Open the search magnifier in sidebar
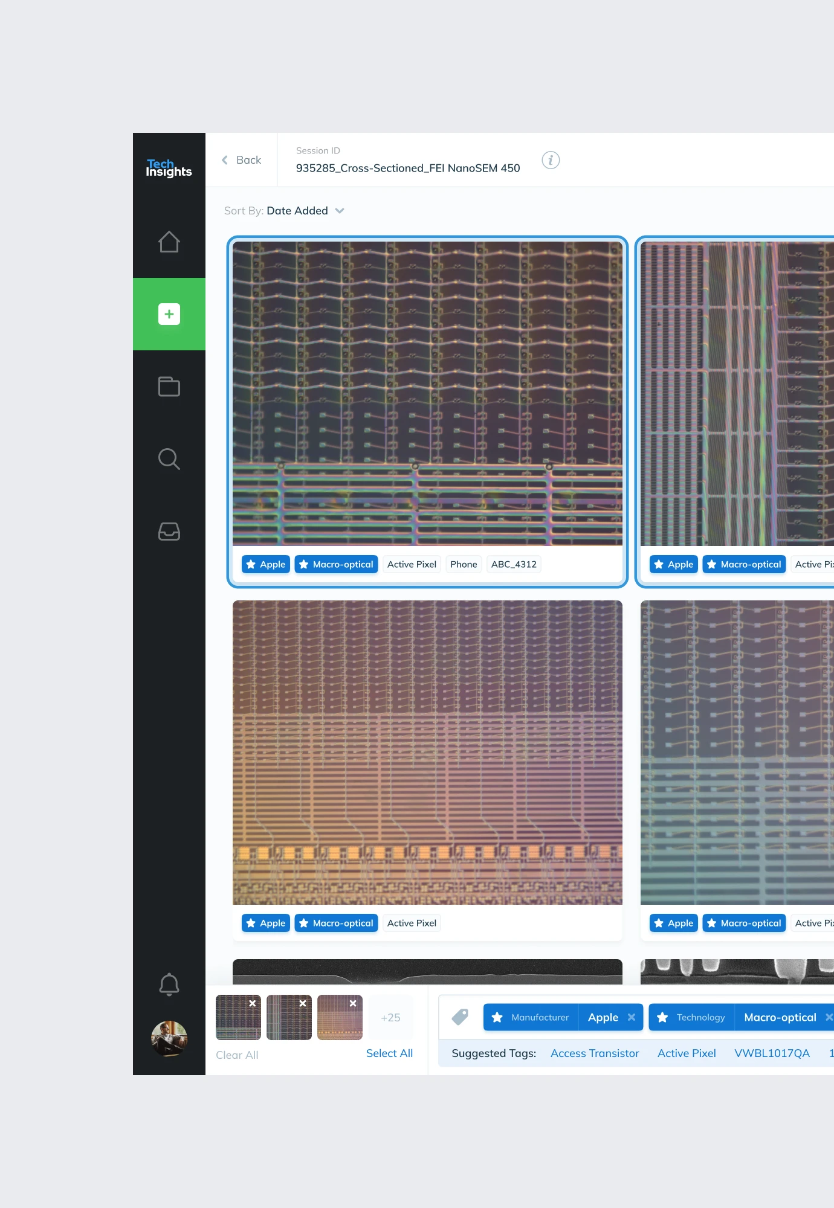Screen dimensions: 834x1208 coord(169,459)
